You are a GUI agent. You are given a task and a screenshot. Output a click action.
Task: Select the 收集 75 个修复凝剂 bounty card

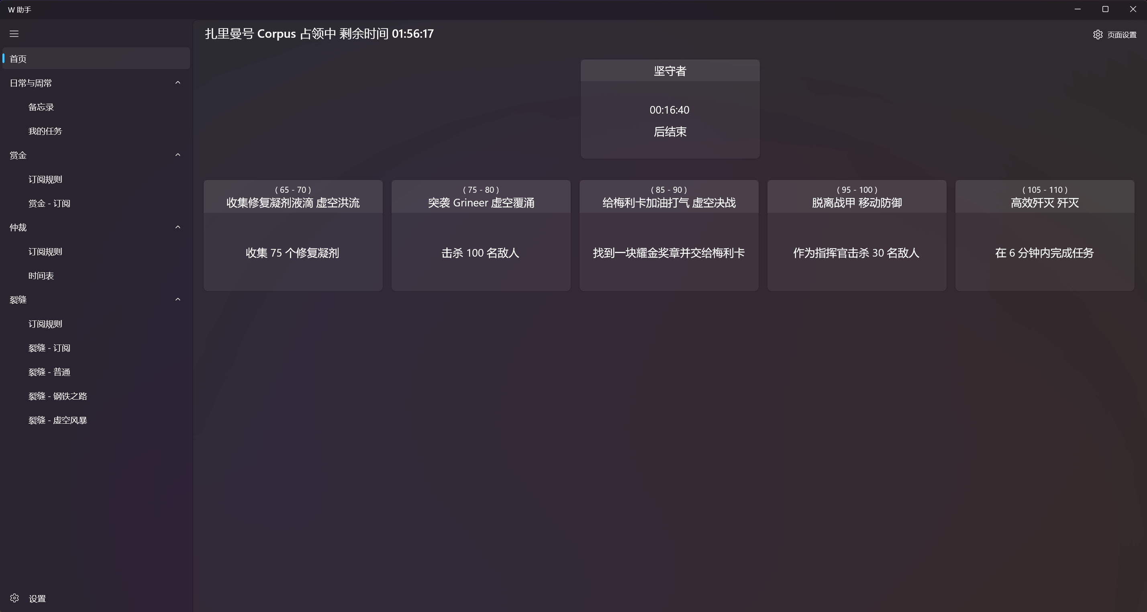pyautogui.click(x=292, y=235)
